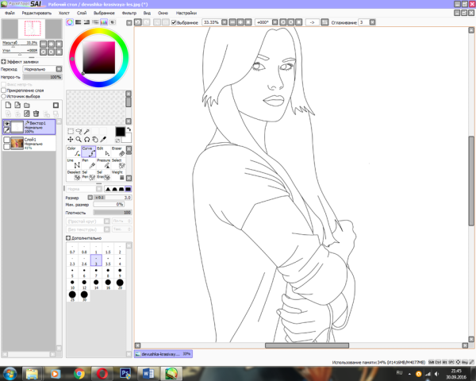
Task: Choose the Pressure tool
Action: [102, 163]
